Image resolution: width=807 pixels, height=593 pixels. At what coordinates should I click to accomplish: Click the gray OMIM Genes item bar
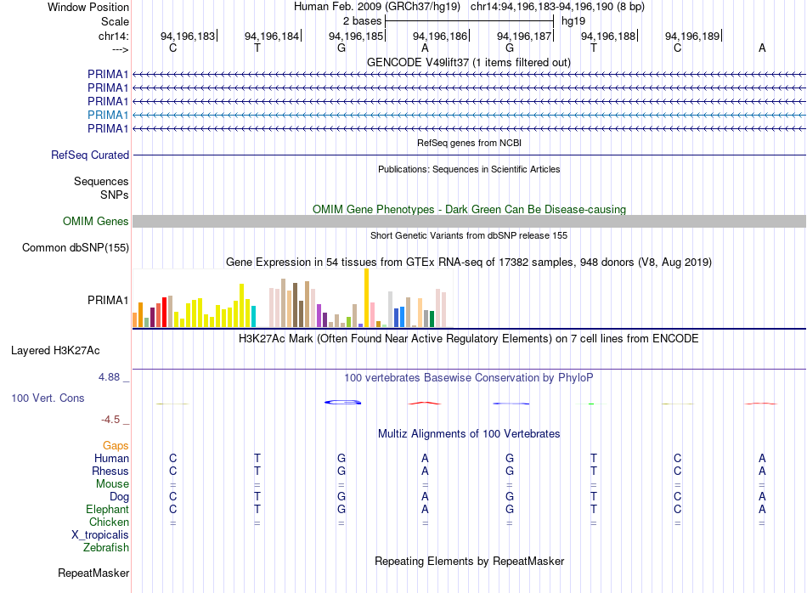[x=469, y=222]
